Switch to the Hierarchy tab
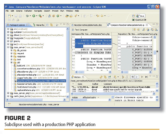This screenshot has width=166, height=134. (39, 25)
